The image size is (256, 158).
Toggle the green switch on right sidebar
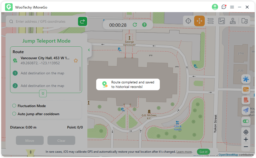click(246, 121)
